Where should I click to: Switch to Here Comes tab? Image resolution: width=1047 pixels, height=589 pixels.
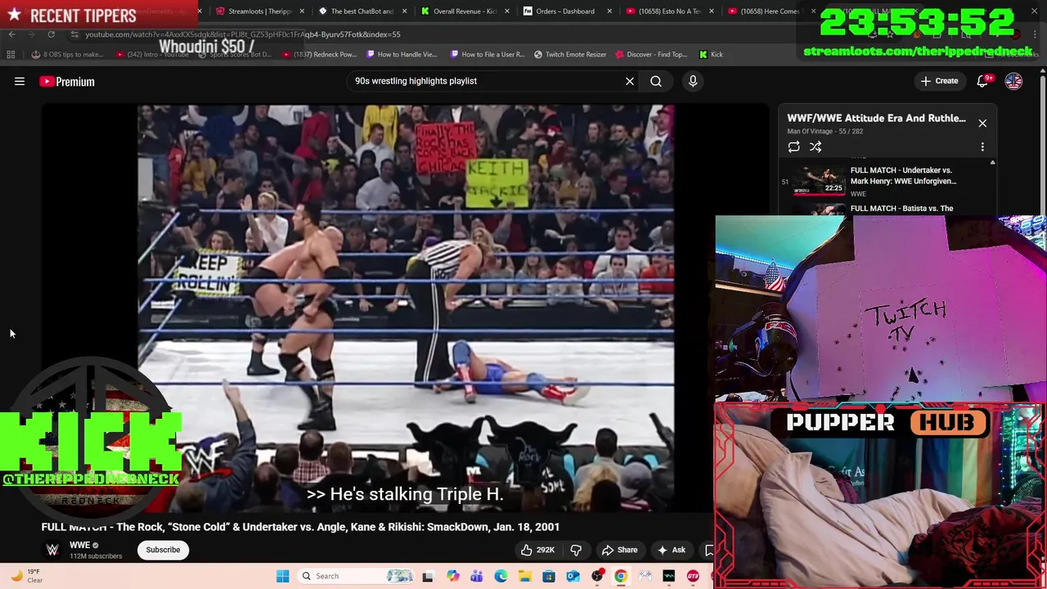click(771, 11)
